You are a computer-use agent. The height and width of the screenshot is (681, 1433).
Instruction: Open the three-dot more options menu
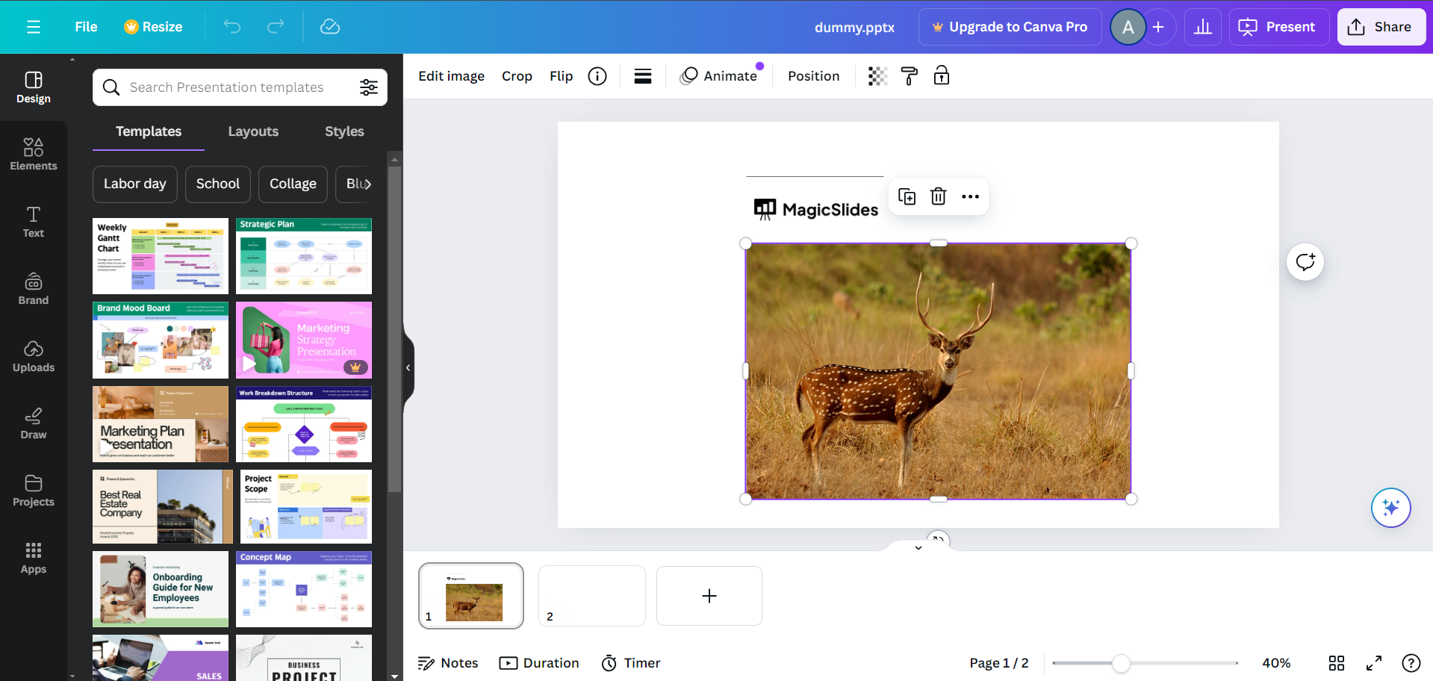(x=970, y=196)
